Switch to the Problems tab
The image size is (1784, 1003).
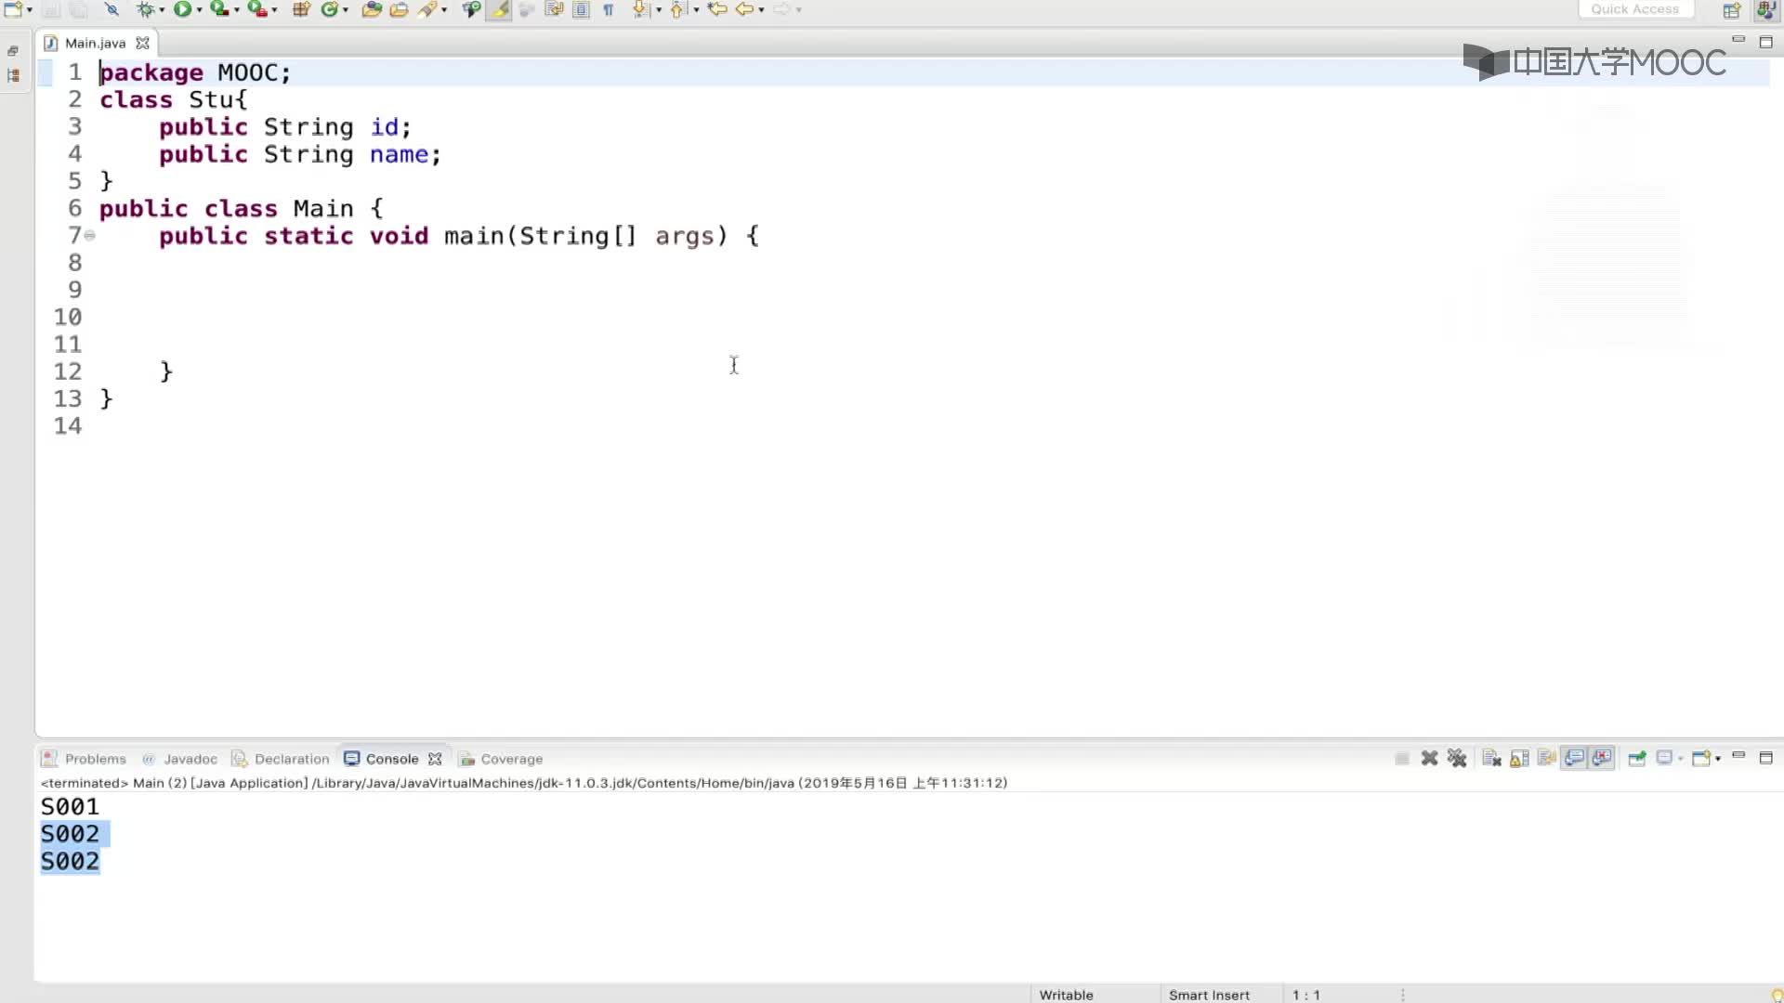coord(84,759)
